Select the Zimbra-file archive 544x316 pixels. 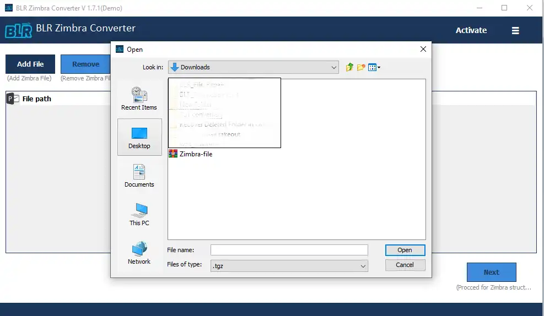(191, 154)
